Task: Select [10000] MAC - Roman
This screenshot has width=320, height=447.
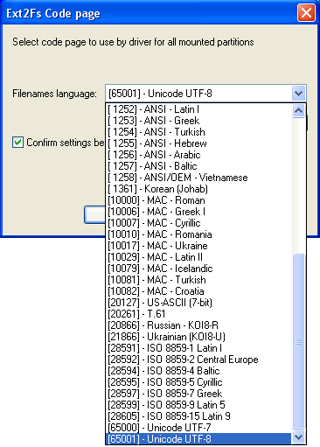Action: coord(198,200)
